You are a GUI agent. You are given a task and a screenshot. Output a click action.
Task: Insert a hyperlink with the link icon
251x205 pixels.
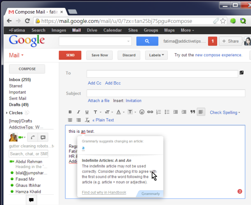(x=150, y=112)
